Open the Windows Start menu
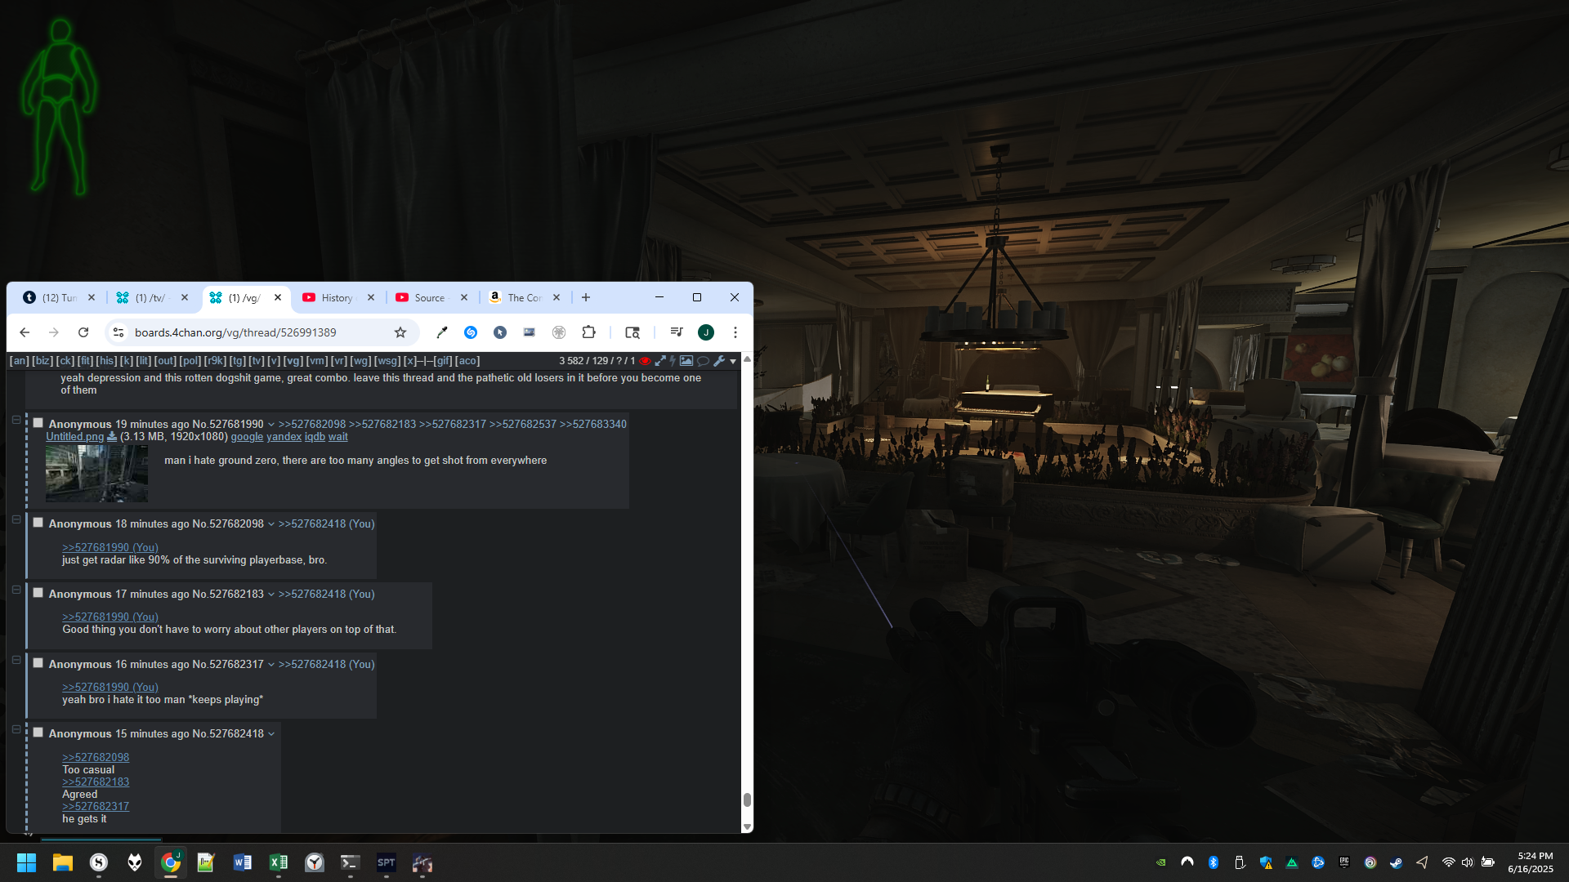Screen dimensions: 1569x882 26,862
